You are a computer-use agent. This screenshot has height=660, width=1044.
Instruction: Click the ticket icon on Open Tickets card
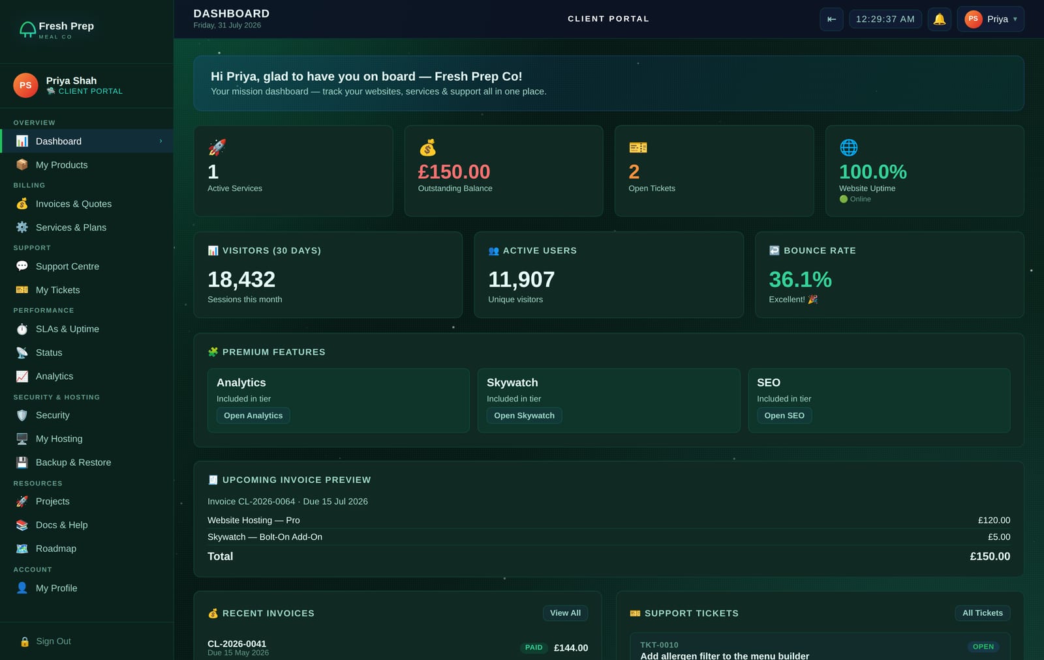[638, 147]
